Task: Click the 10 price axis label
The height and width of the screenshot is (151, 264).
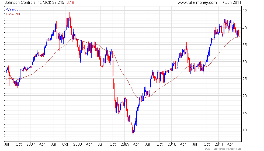Action: (x=245, y=130)
